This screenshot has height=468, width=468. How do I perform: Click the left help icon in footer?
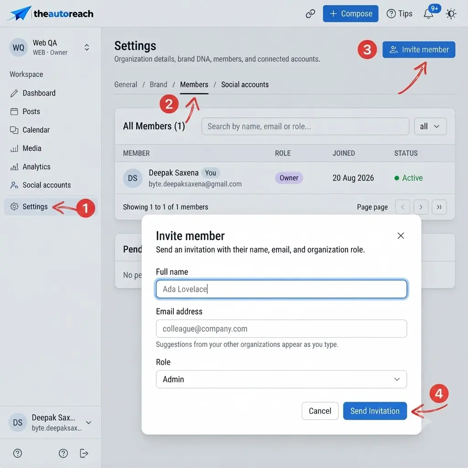point(18,453)
